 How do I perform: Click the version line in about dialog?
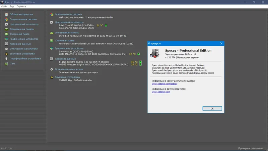(182, 57)
